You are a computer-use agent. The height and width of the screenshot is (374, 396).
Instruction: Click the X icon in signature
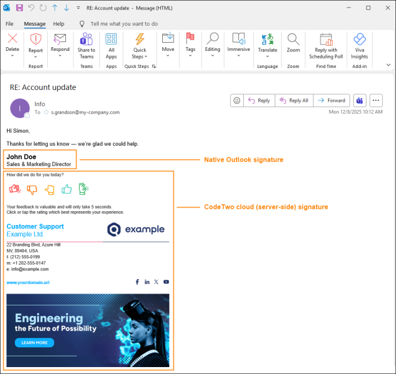[157, 282]
